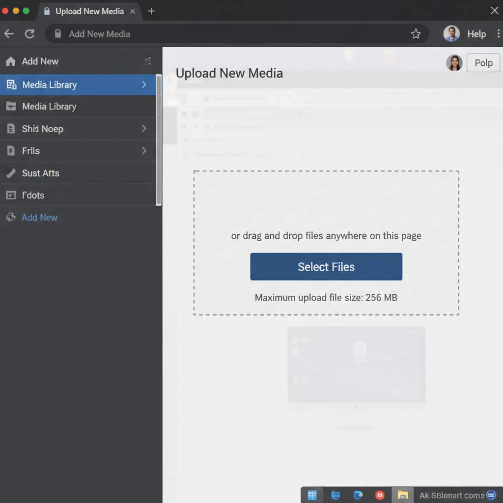Select the home icon beside Add New
Screen dimensions: 503x503
(x=10, y=61)
